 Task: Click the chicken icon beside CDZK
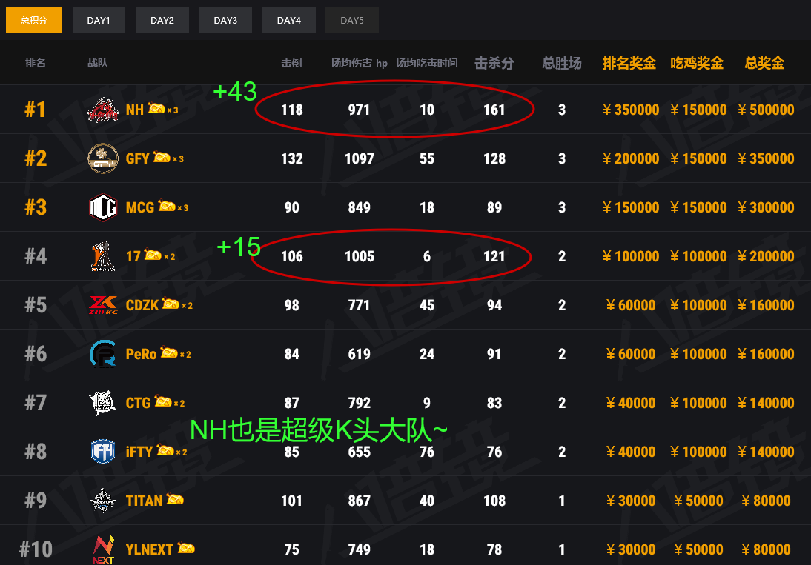(x=171, y=304)
